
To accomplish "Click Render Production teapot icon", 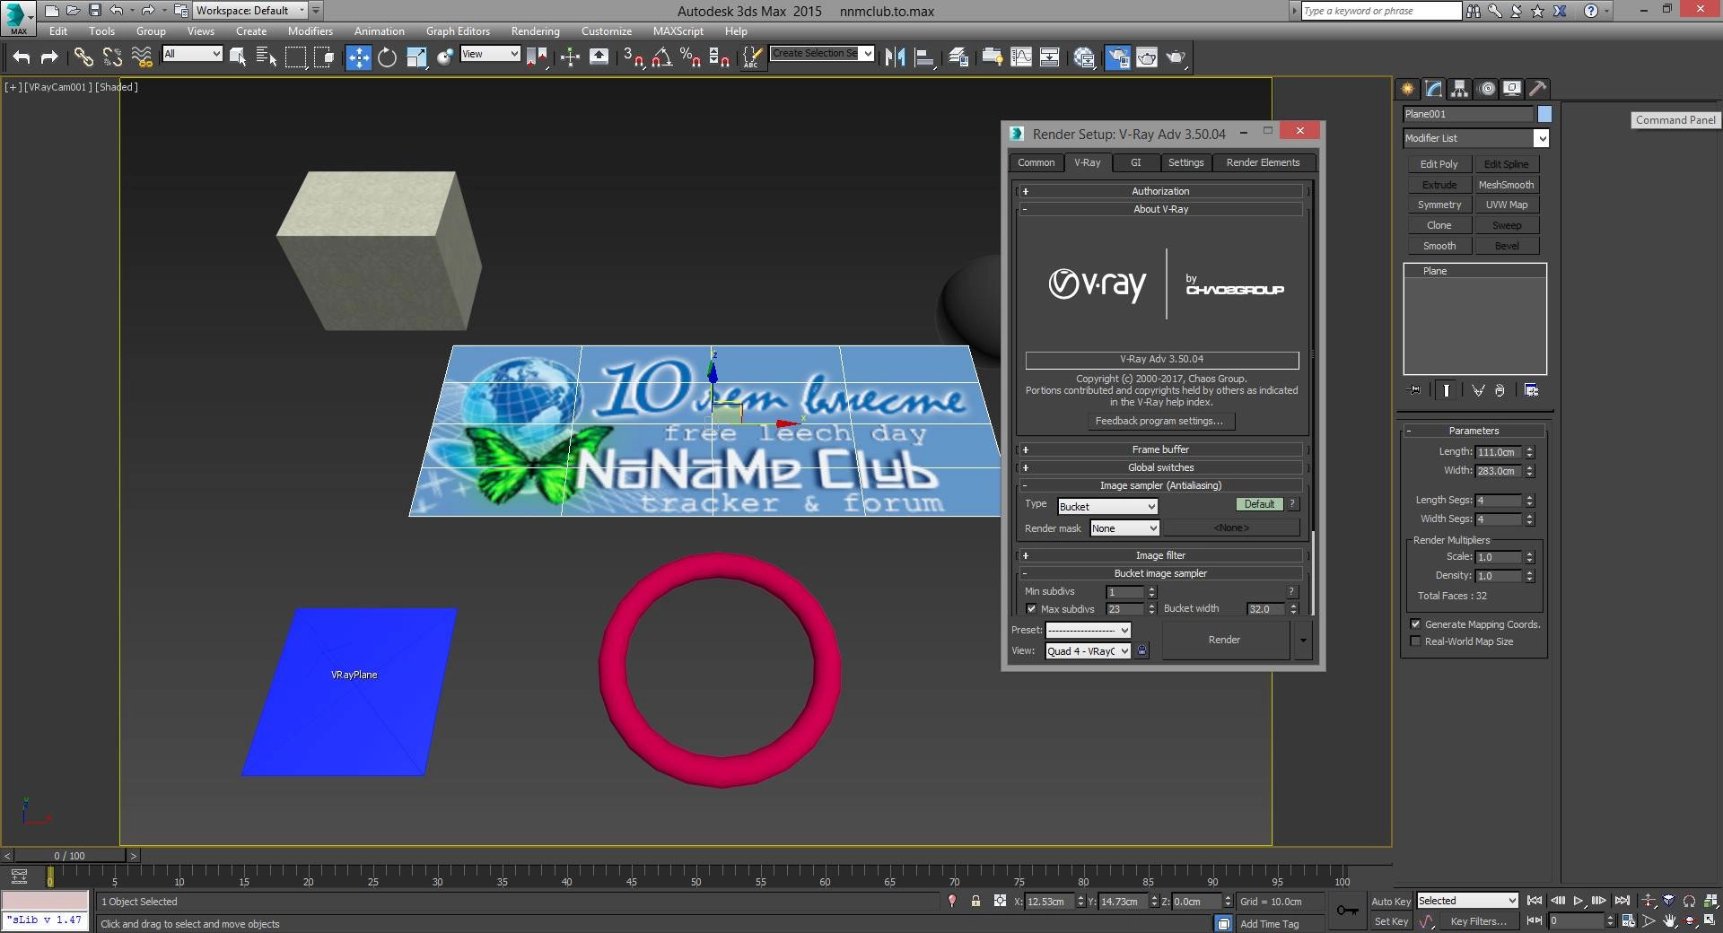I will 1176,57.
